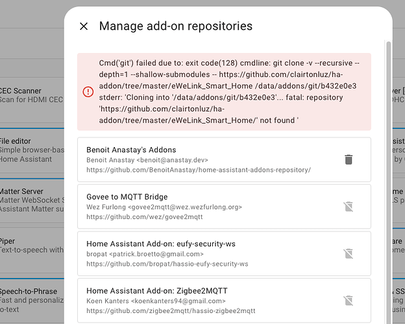
Task: Click the bropat/hassio-eufy-security-ws URL
Action: [167, 264]
